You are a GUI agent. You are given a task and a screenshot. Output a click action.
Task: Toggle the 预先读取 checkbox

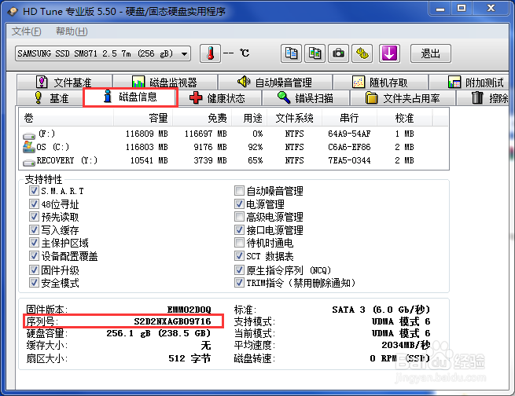tap(34, 217)
